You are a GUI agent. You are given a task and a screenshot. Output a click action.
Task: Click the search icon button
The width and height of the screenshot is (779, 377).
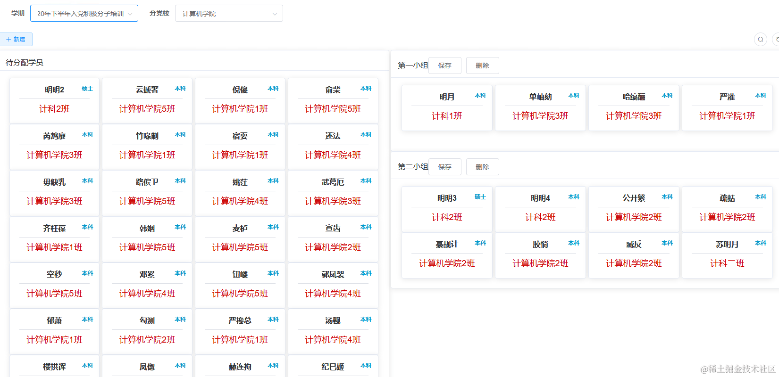point(760,39)
